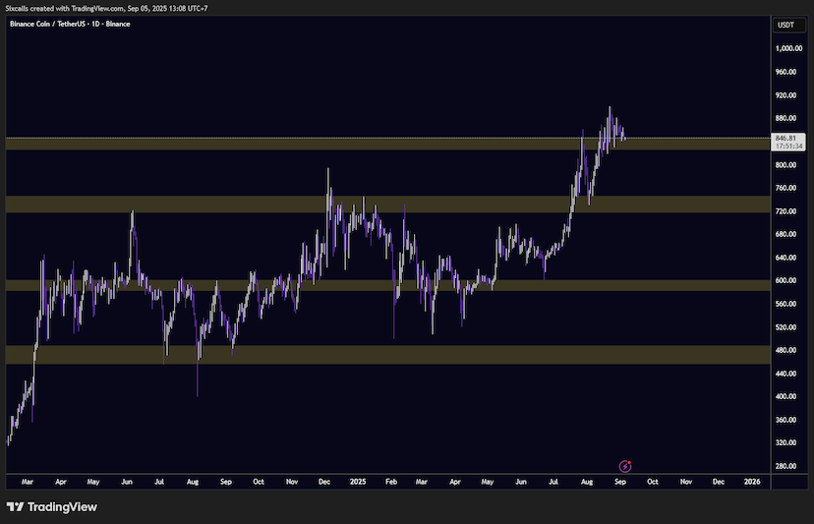Click the 960.00 price axis label
This screenshot has height=524, width=814.
tap(785, 72)
